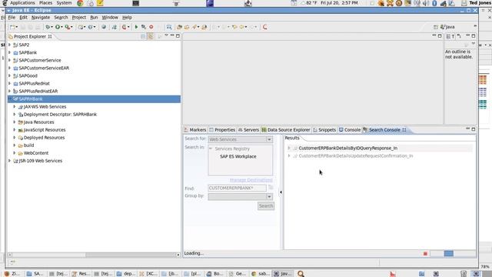Expand the SAPBank project node
492x277 pixels.
click(x=9, y=52)
